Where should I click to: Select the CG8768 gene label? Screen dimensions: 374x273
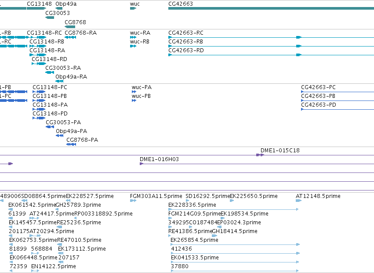[75, 22]
